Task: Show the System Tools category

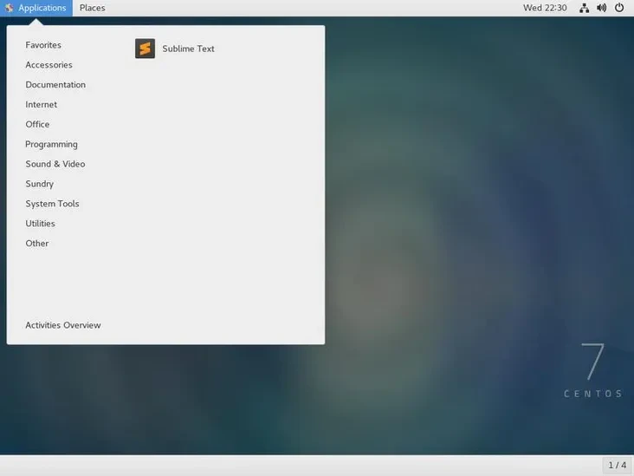Action: [52, 204]
